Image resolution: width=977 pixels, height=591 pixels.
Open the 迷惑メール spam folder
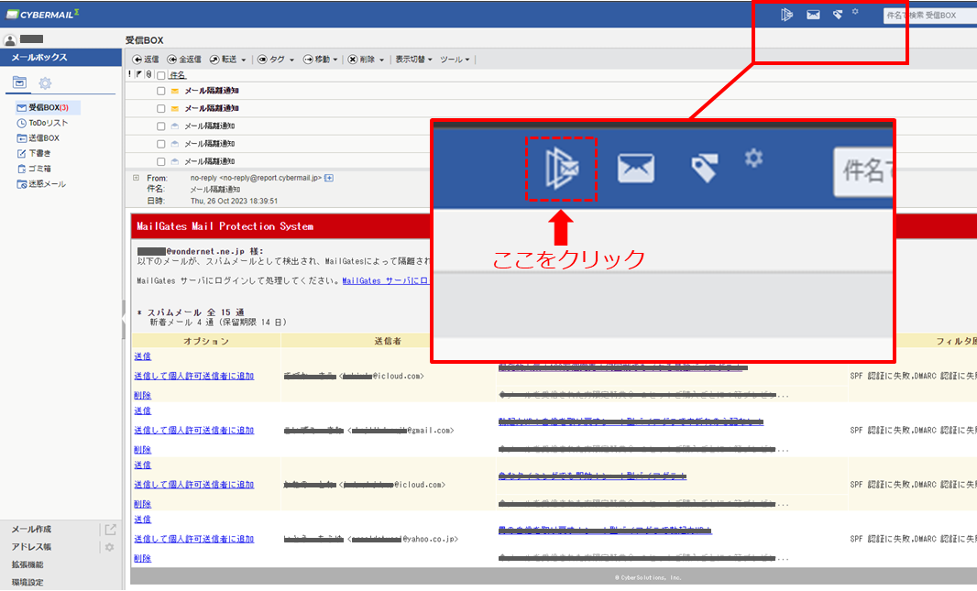point(41,184)
